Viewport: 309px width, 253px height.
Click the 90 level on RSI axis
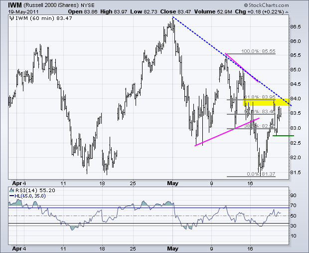coord(294,196)
